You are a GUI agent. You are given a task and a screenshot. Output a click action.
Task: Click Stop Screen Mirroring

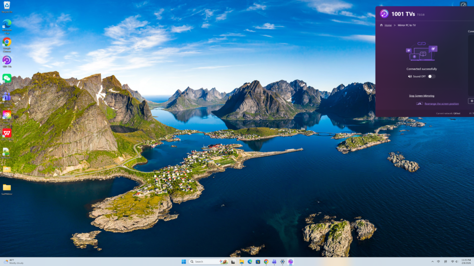(x=421, y=96)
